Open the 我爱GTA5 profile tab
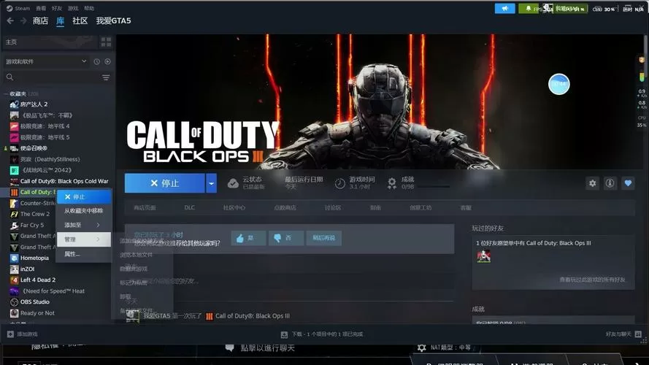The height and width of the screenshot is (365, 649). click(113, 20)
